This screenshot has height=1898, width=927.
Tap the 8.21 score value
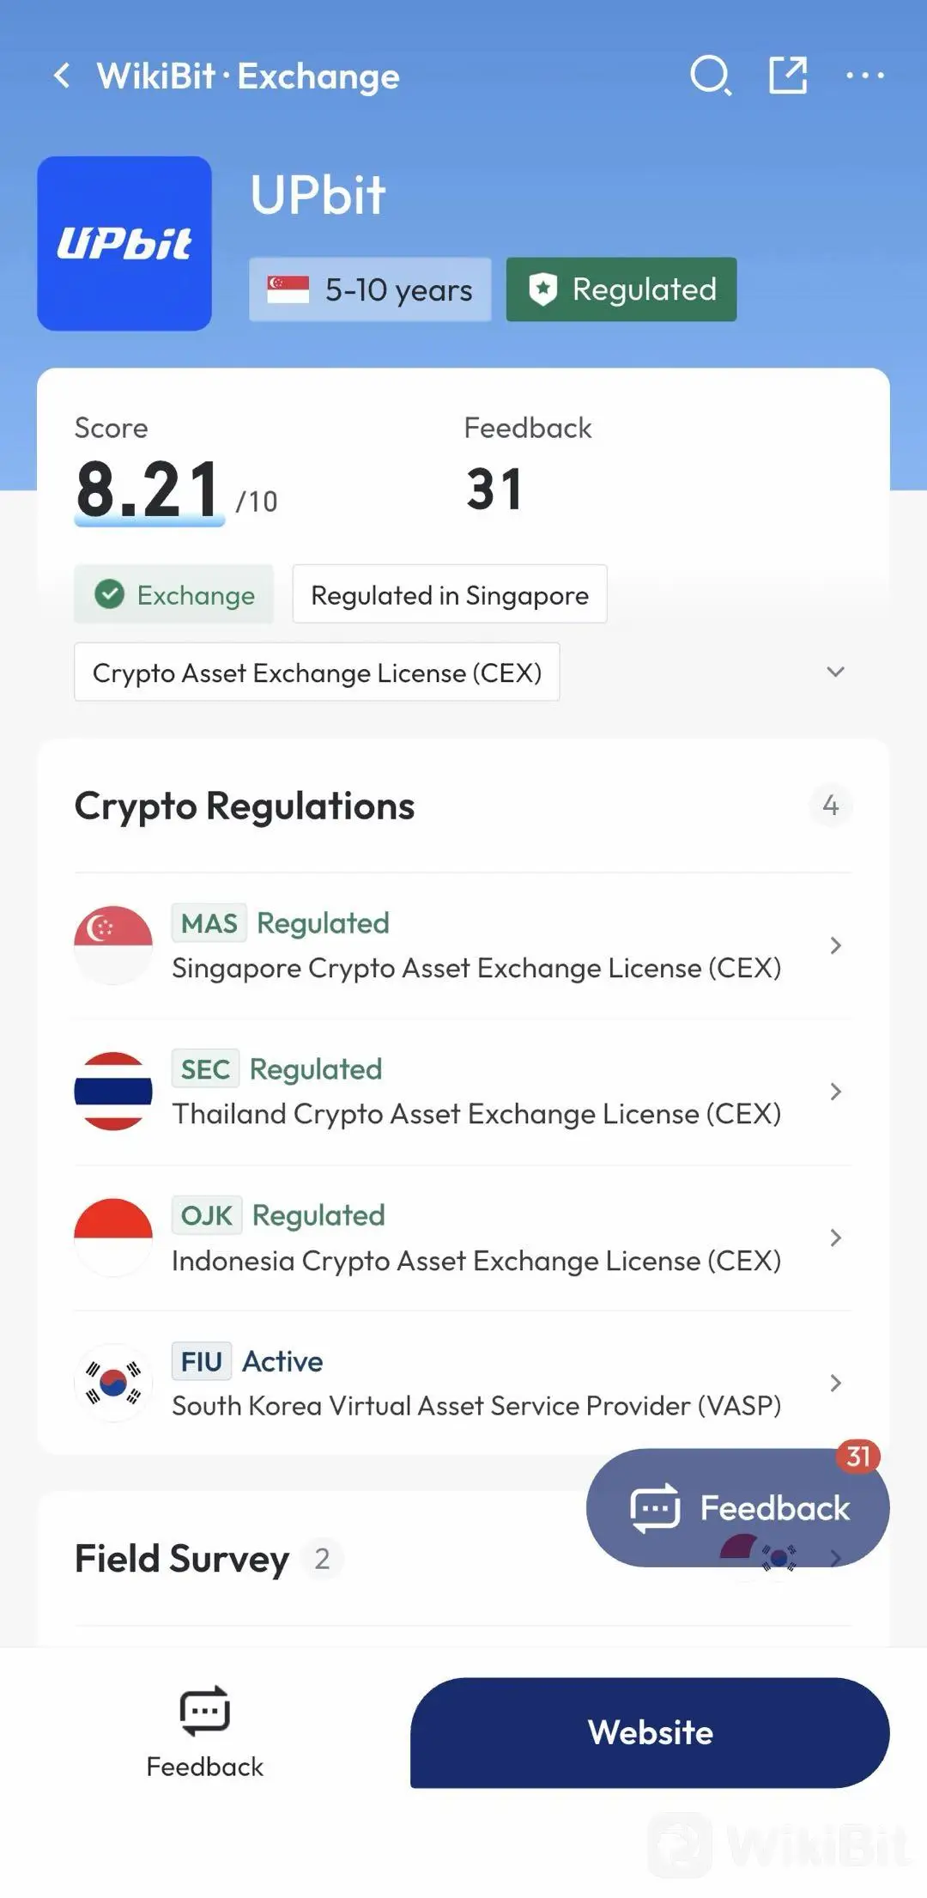pos(148,490)
